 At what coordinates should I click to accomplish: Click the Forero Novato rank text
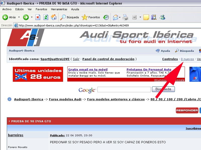coord(18,147)
